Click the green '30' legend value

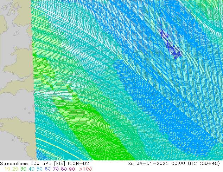pyautogui.click(x=23, y=169)
